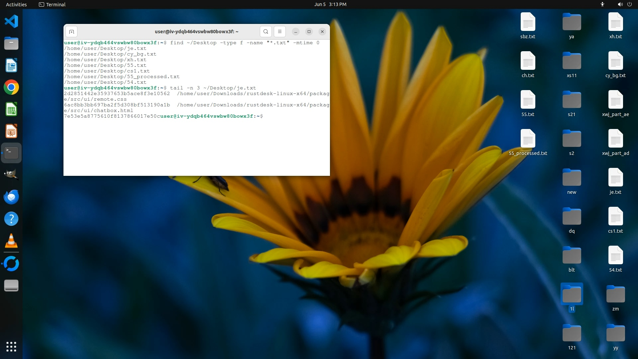638x359 pixels.
Task: Show all applications grid
Action: [11, 347]
